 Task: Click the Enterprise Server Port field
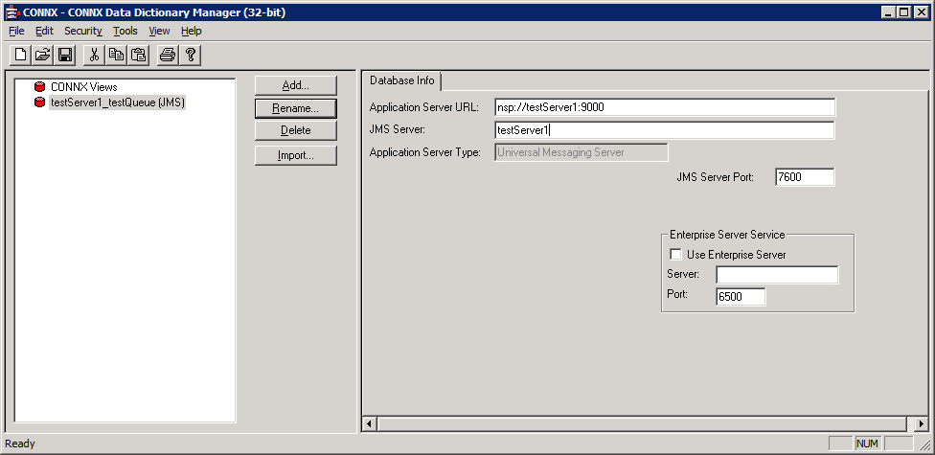tap(741, 296)
